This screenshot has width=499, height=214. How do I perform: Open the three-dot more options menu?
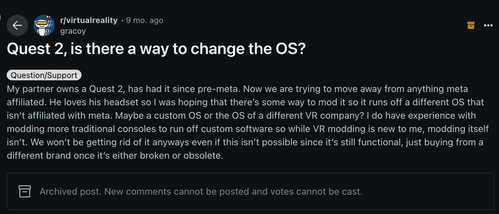488,25
